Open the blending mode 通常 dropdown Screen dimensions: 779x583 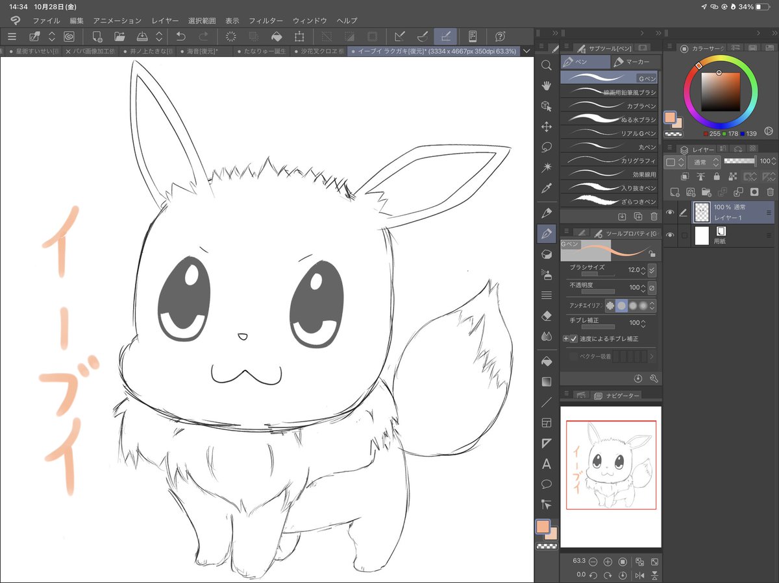(x=704, y=162)
